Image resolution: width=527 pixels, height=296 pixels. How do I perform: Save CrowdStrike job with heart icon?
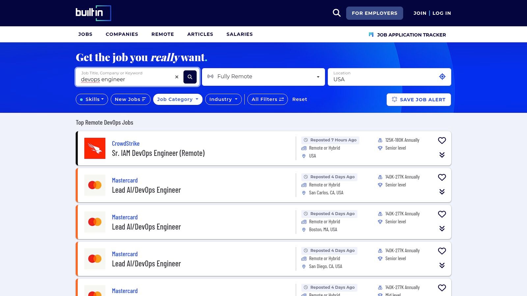coord(442,140)
